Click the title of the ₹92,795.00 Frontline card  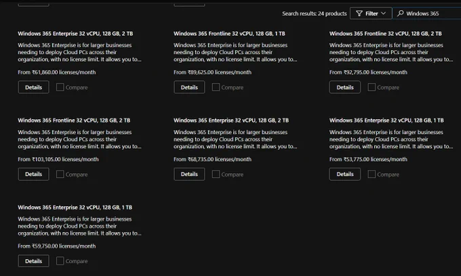point(386,33)
